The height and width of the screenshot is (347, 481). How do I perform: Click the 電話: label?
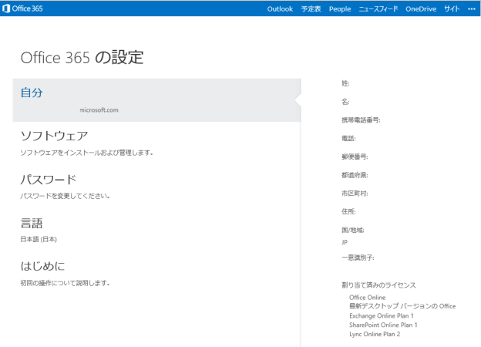[x=348, y=138]
